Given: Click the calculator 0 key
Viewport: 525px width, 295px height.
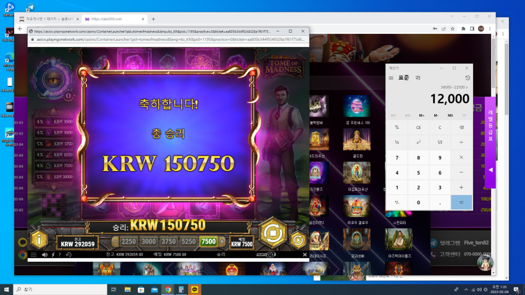Looking at the screenshot, I should tap(418, 202).
